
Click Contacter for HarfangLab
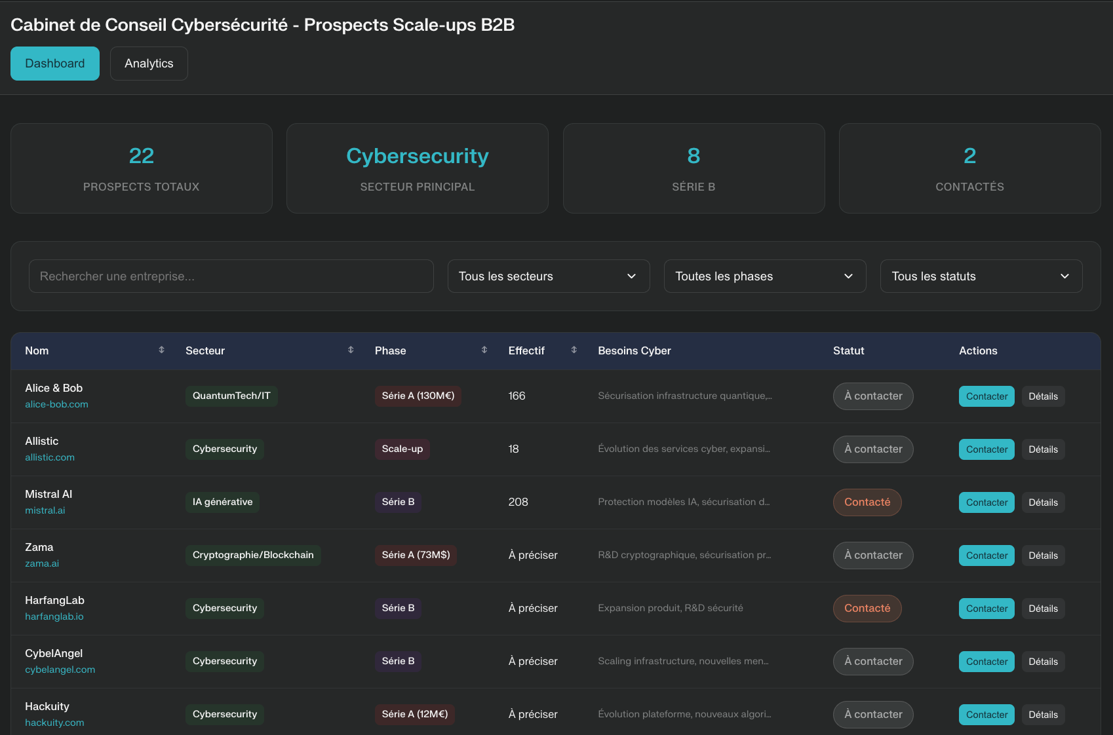coord(986,609)
